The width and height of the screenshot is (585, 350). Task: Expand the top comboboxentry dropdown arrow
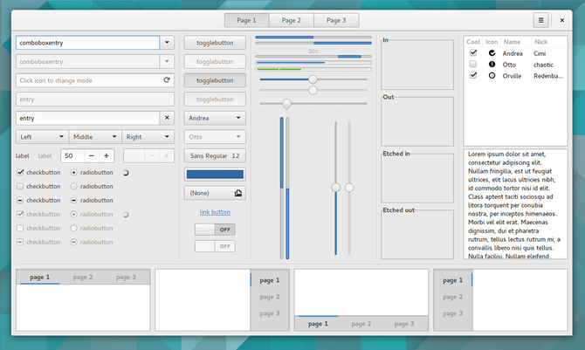[x=167, y=42]
